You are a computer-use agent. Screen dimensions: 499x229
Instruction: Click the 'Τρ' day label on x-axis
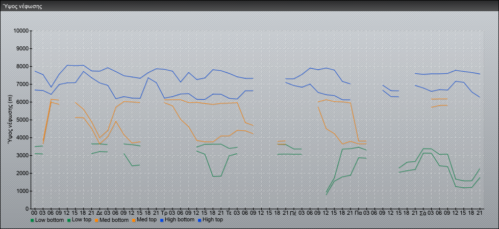point(164,213)
